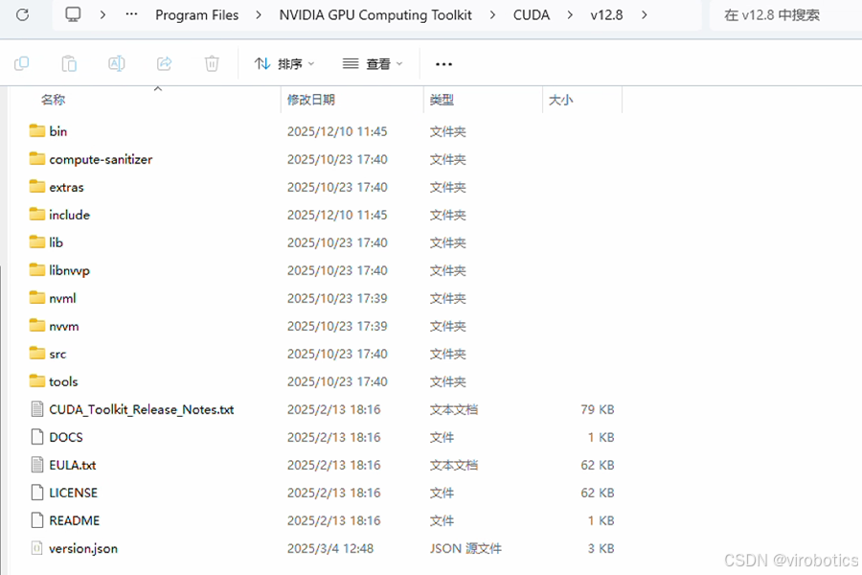Click the CUDA_Toolkit_Release_Notes.txt file icon

point(36,409)
